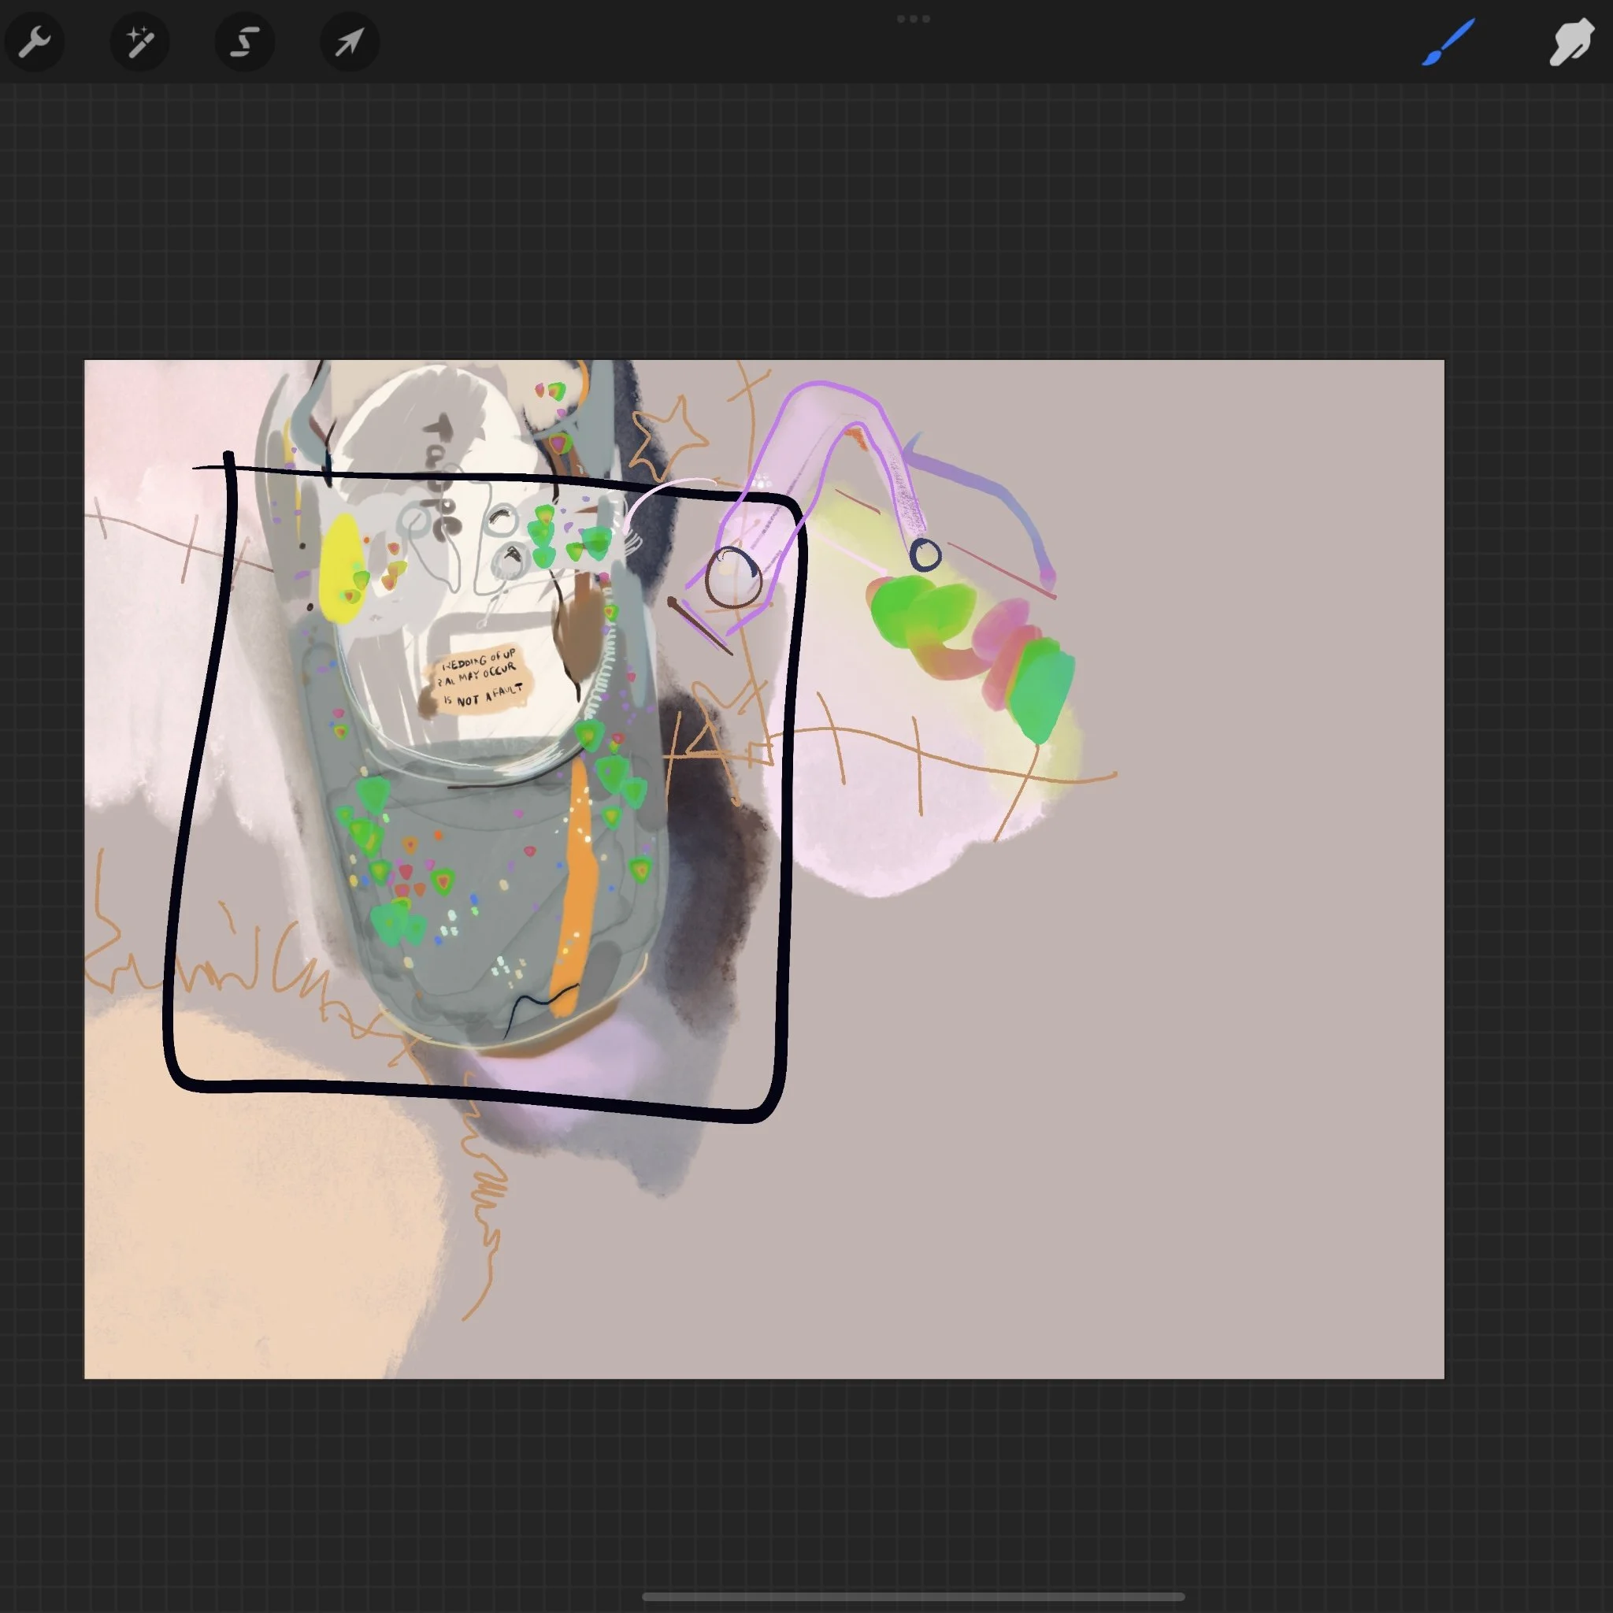
Task: Open the Adjustments magic wand menu
Action: click(x=139, y=42)
